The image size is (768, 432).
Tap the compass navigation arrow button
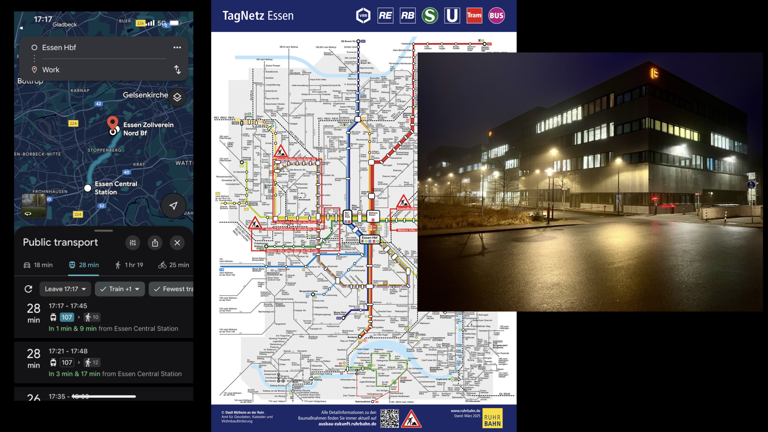pyautogui.click(x=173, y=206)
